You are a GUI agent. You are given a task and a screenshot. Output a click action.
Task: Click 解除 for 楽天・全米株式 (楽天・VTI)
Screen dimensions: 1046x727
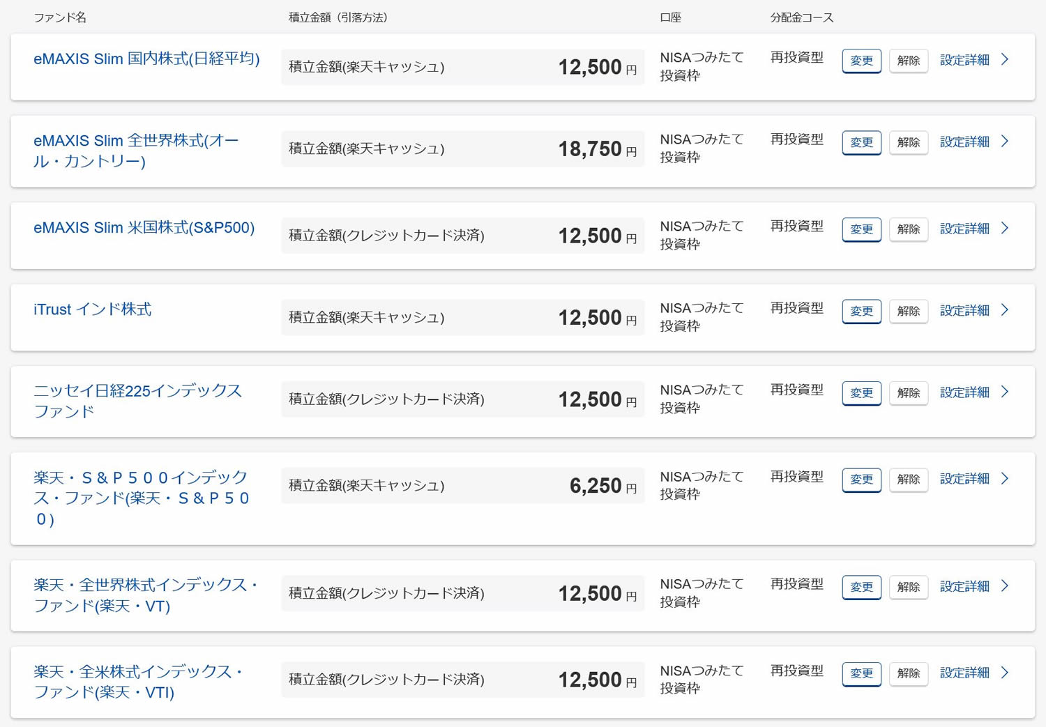908,673
